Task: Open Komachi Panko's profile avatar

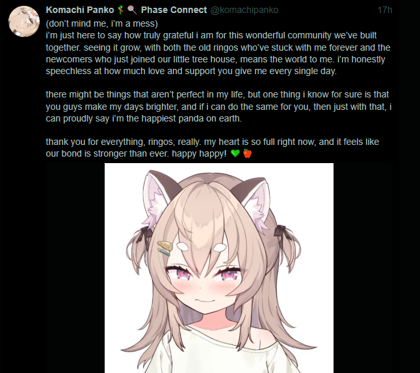Action: [24, 21]
